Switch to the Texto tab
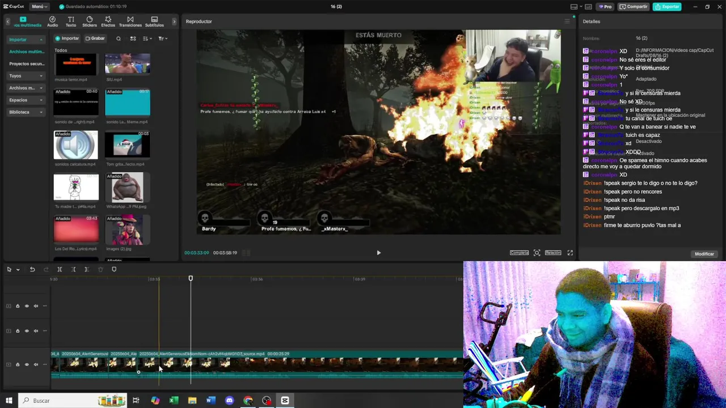The height and width of the screenshot is (408, 726). tap(71, 22)
